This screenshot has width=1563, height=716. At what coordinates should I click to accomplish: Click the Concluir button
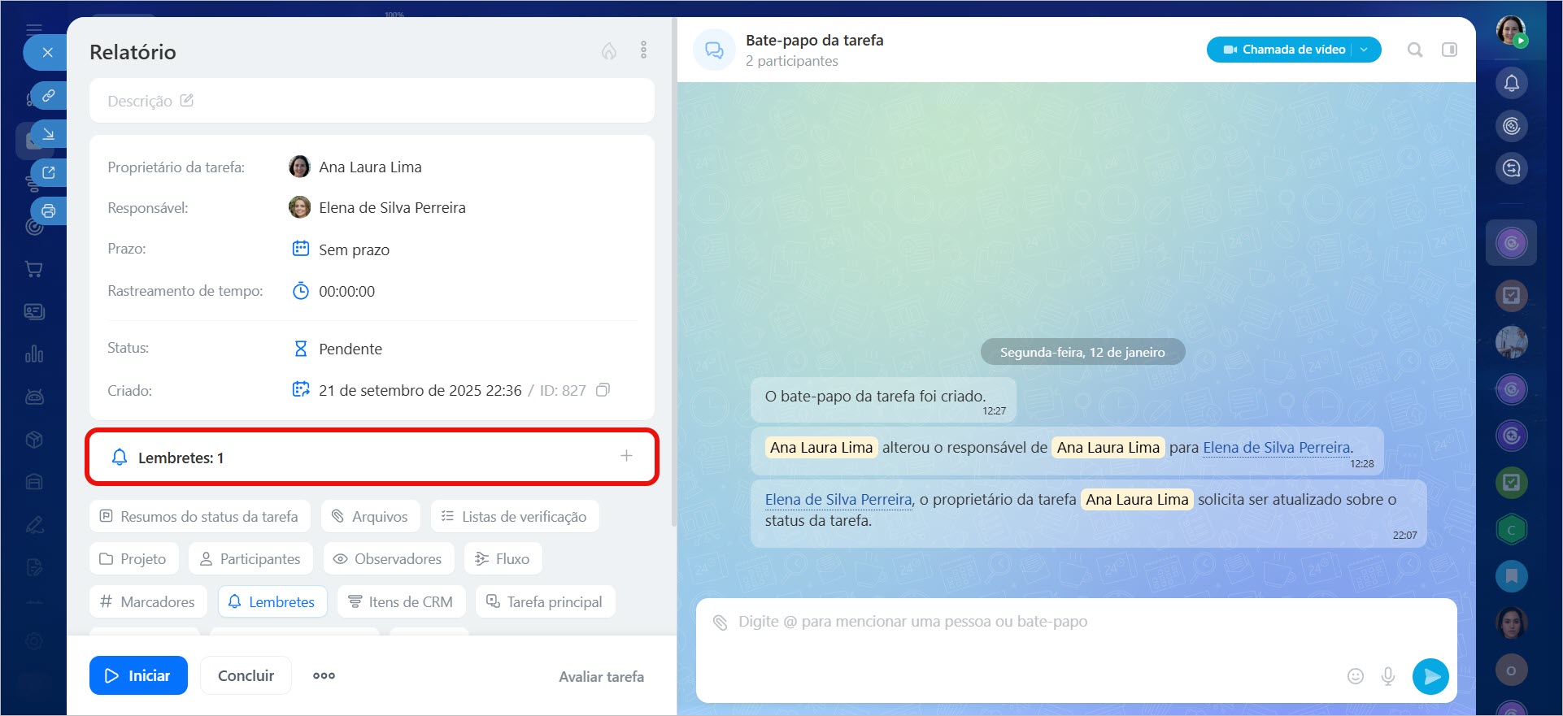(x=246, y=675)
